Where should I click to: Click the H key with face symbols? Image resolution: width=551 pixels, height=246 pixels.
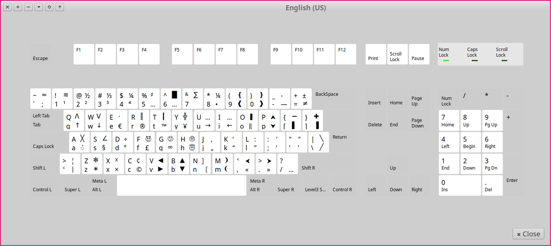[189, 143]
